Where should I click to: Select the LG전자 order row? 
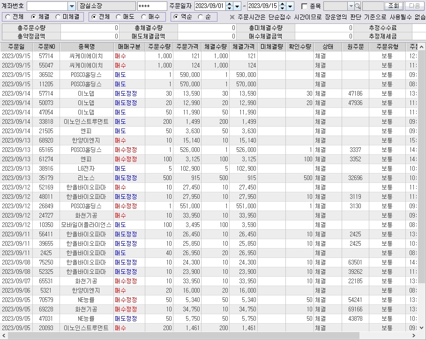point(86,168)
